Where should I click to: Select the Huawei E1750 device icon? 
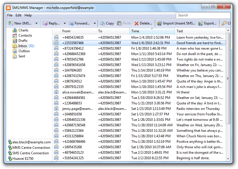point(10,158)
